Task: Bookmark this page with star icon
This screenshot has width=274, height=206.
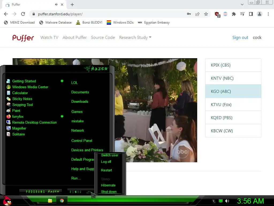Action: click(x=206, y=14)
